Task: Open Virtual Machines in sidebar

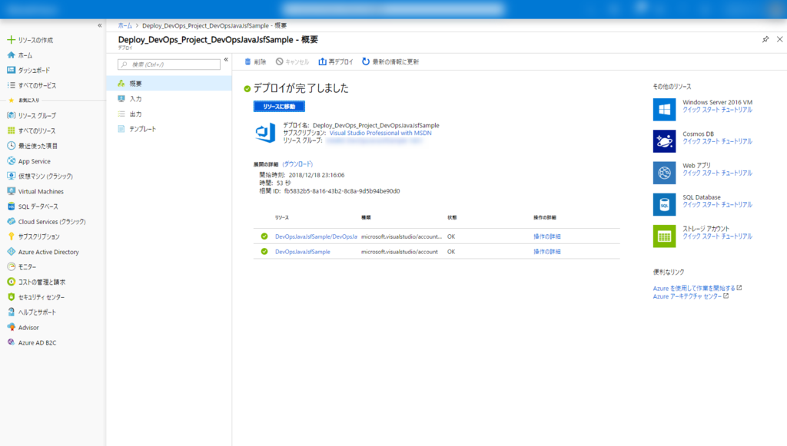Action: 35,191
